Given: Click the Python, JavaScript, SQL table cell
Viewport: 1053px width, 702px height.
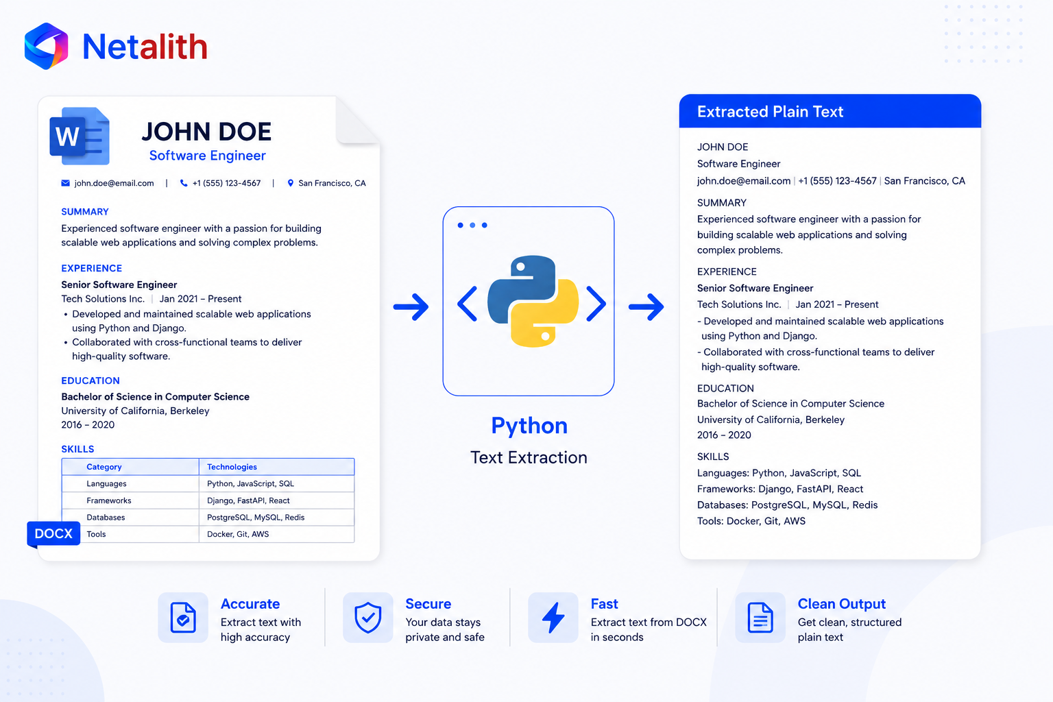Looking at the screenshot, I should click(276, 484).
